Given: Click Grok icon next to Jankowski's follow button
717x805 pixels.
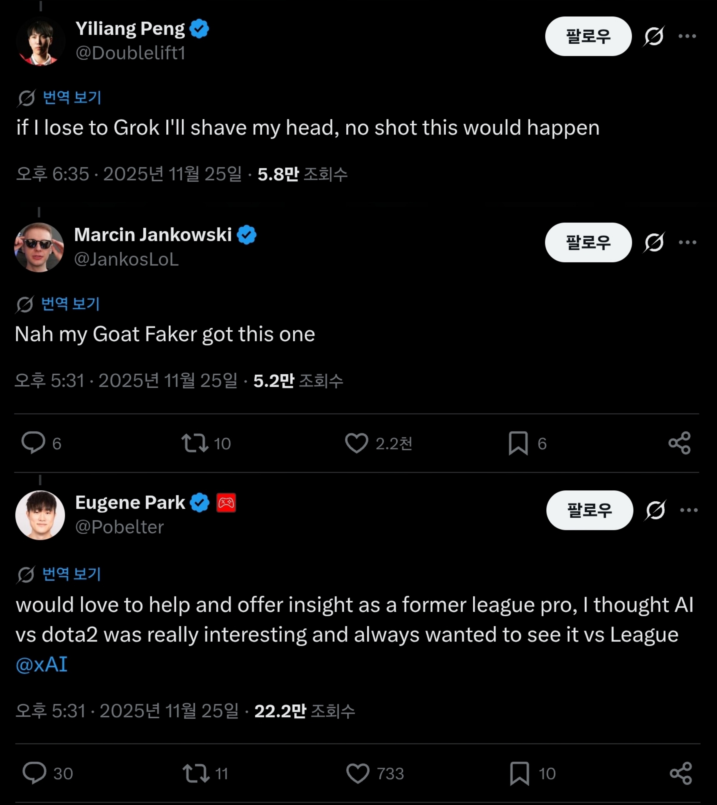Looking at the screenshot, I should [x=654, y=242].
